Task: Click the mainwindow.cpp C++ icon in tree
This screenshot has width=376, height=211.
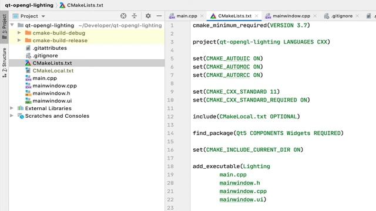Action: click(x=28, y=86)
